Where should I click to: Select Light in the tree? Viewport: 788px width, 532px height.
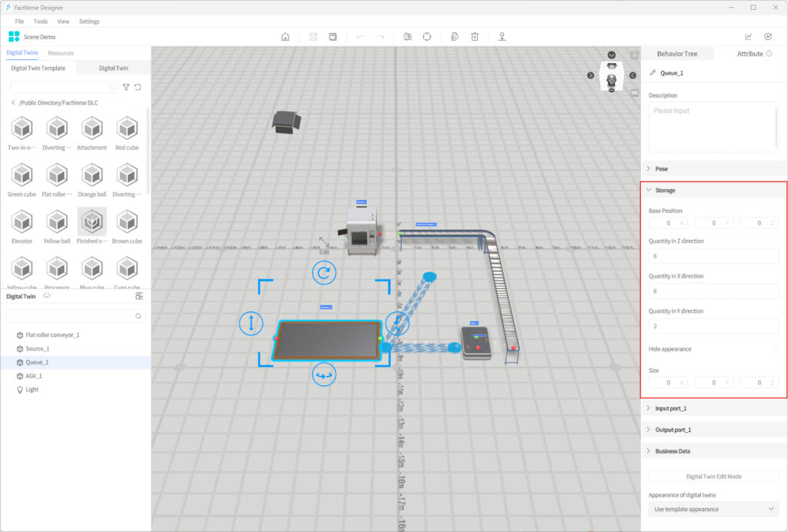pos(75,390)
